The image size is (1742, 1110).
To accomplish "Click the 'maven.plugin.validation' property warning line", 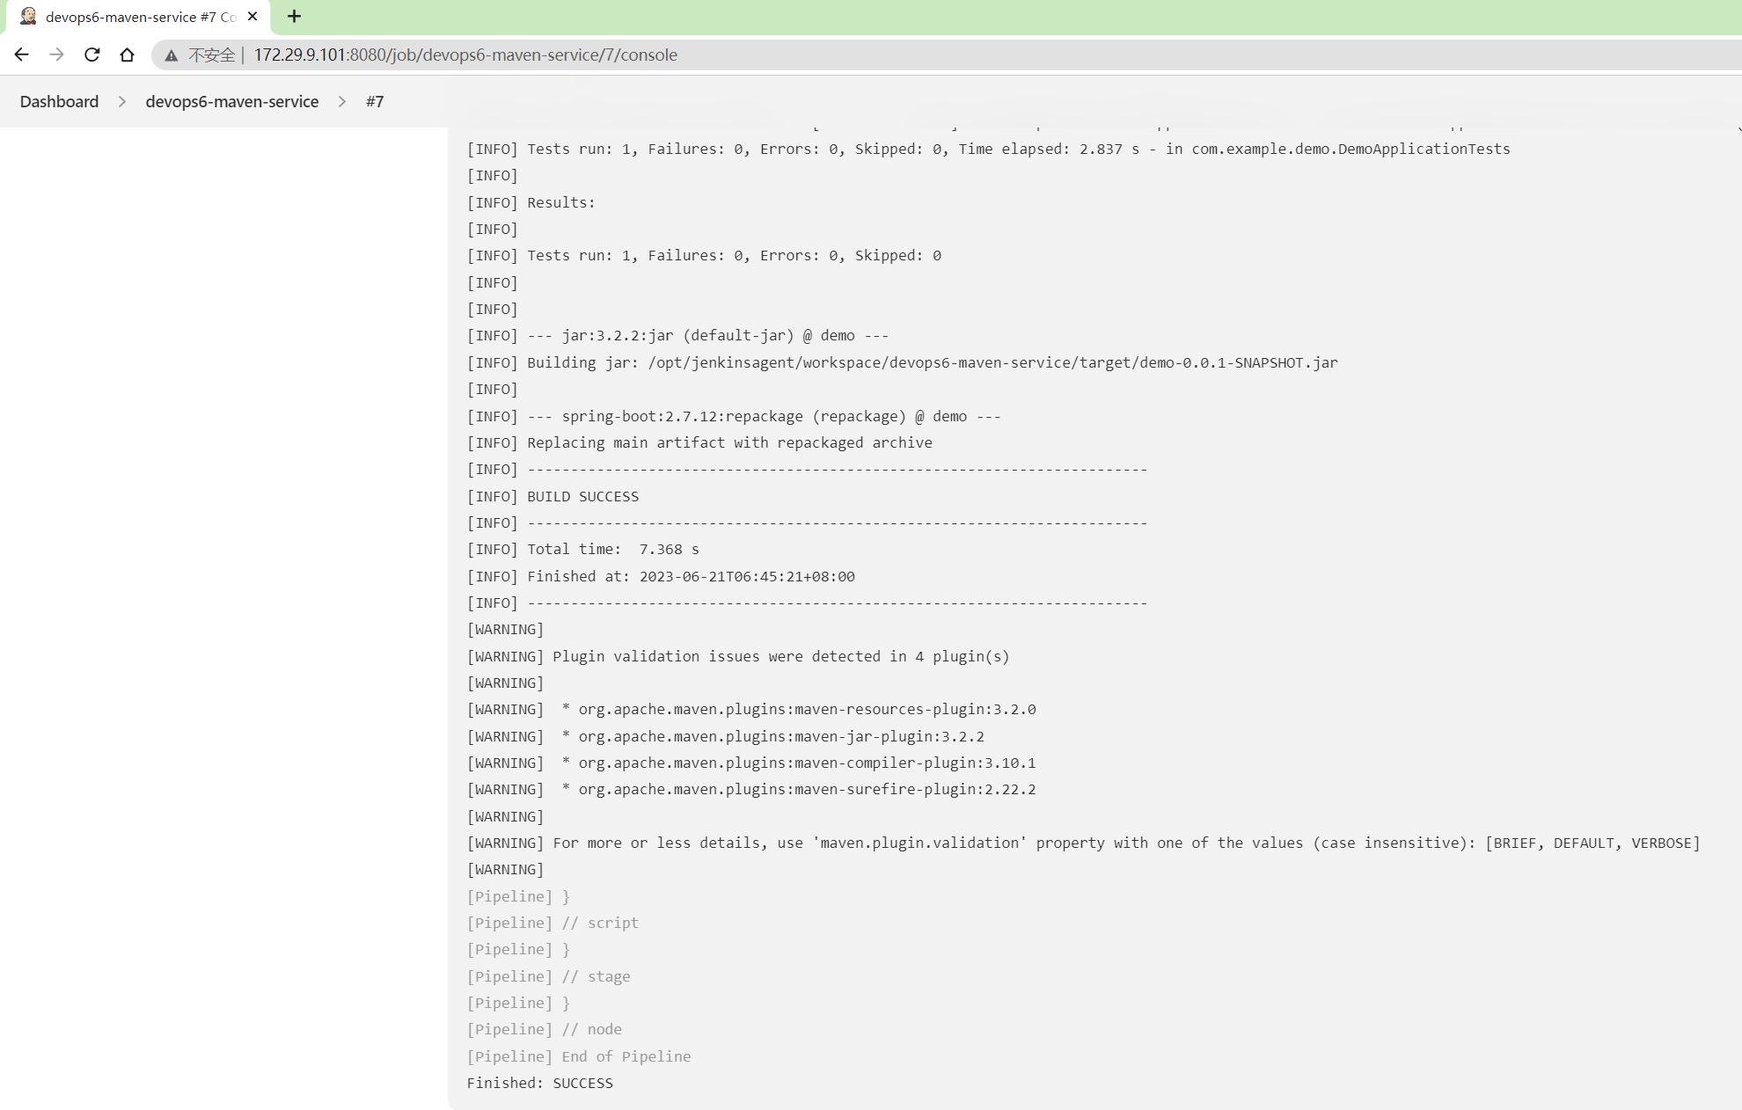I will coord(1083,843).
